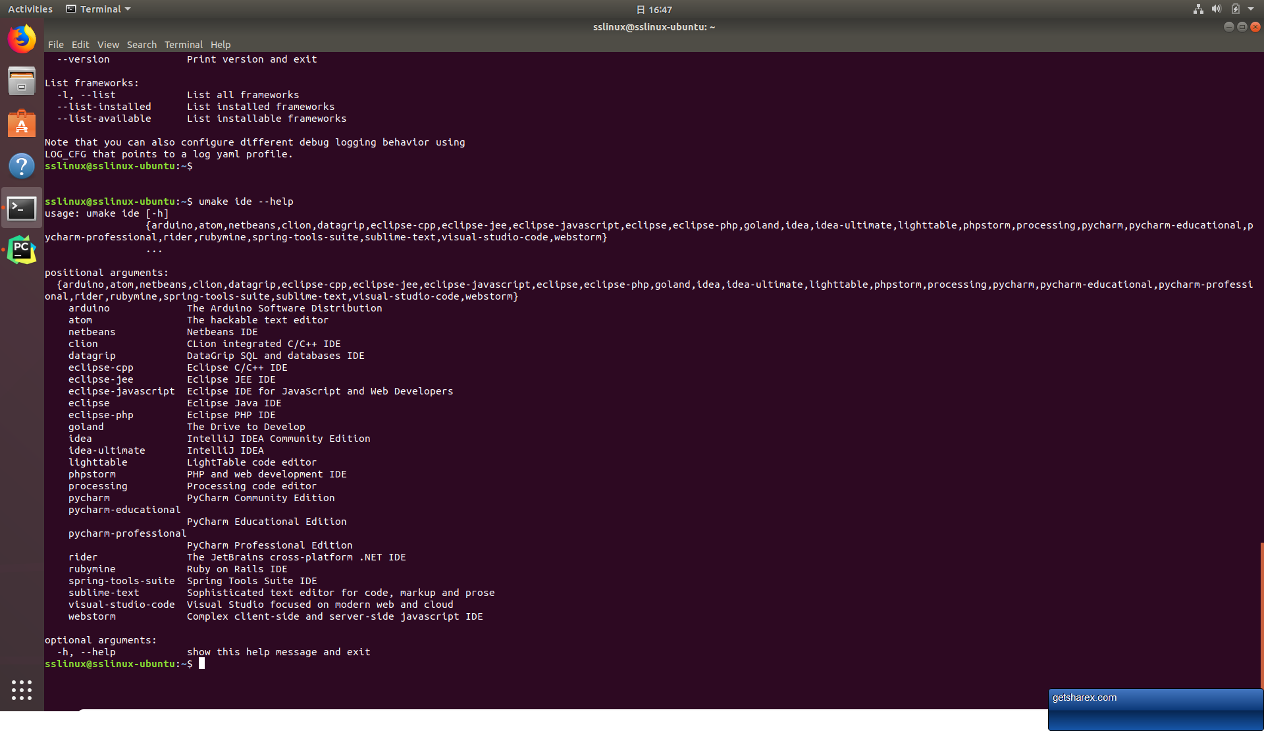This screenshot has height=731, width=1264.
Task: Open the View menu
Action: [x=108, y=45]
